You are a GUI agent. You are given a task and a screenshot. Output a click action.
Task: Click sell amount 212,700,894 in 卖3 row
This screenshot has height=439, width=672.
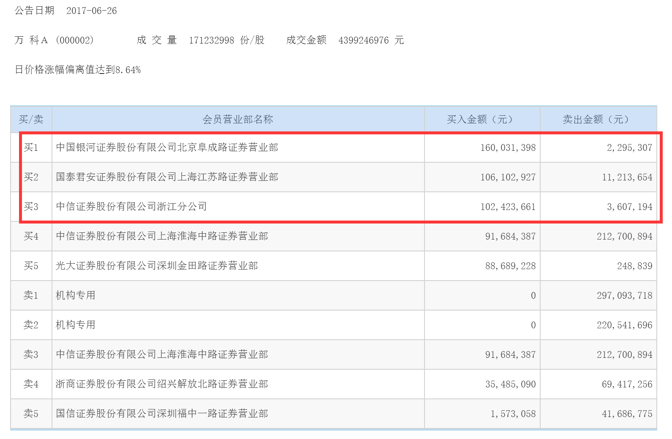click(625, 354)
